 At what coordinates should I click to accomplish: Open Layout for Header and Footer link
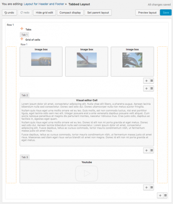pyautogui.click(x=44, y=4)
